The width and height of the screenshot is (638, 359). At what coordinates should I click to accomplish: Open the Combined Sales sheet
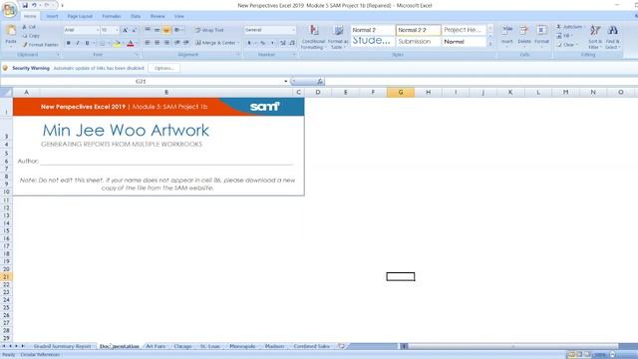pos(311,346)
